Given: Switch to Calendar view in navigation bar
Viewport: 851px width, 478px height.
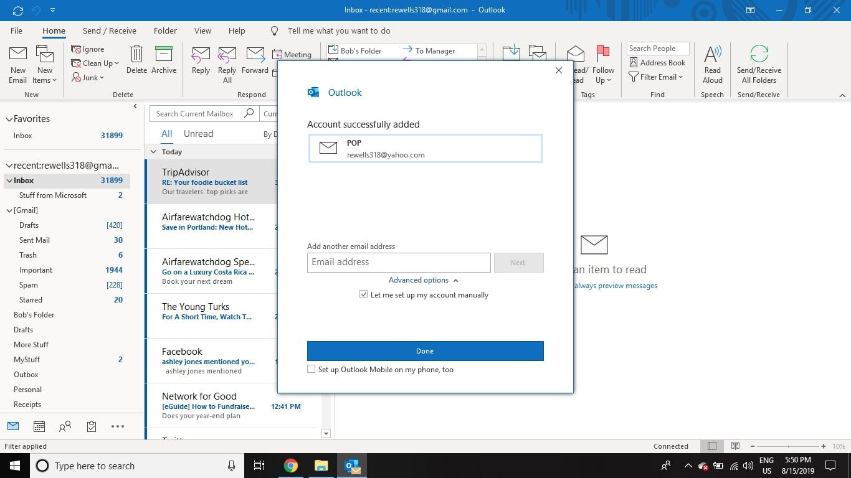Looking at the screenshot, I should (x=39, y=426).
